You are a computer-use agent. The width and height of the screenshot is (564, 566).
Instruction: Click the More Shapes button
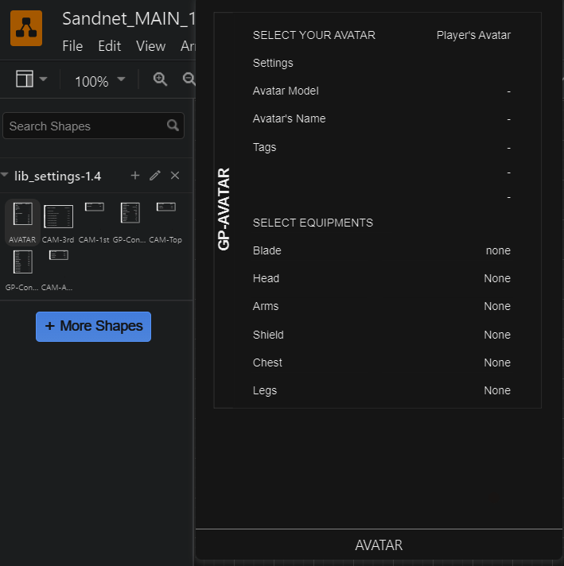point(93,326)
